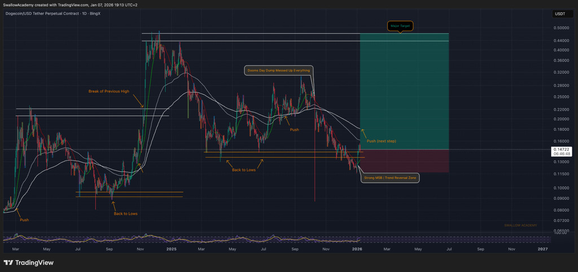Image resolution: width=578 pixels, height=272 pixels.
Task: Click the 2026 marker on time axis
Action: [357, 248]
